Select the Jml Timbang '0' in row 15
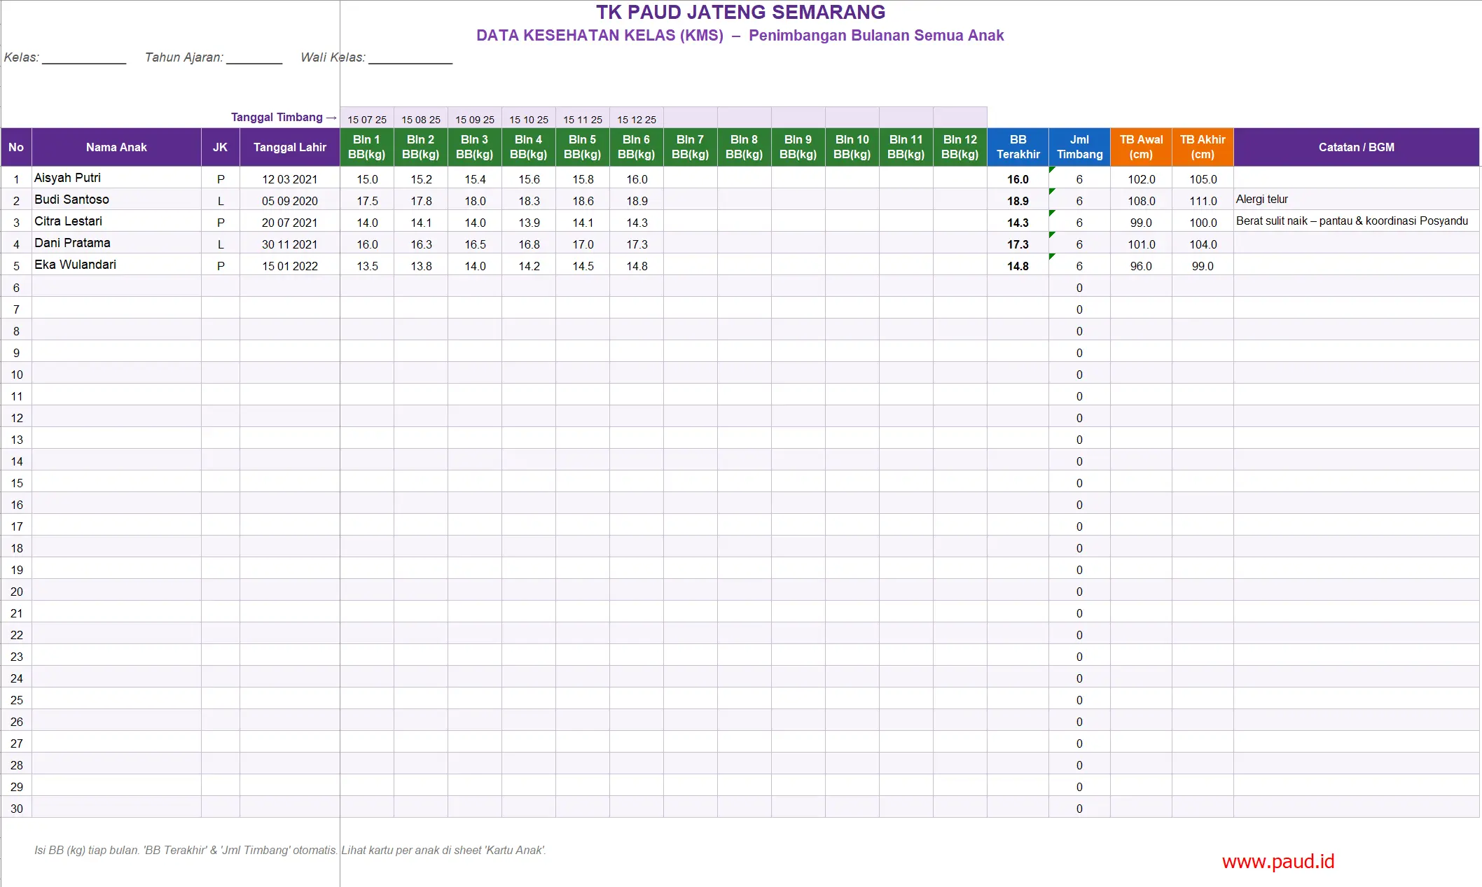 pyautogui.click(x=1080, y=482)
